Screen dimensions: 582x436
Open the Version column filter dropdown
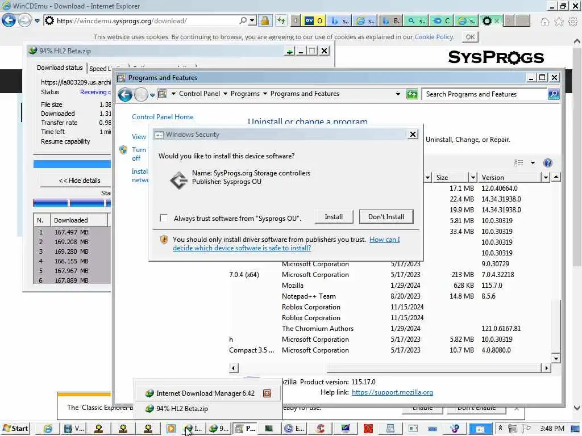point(546,178)
